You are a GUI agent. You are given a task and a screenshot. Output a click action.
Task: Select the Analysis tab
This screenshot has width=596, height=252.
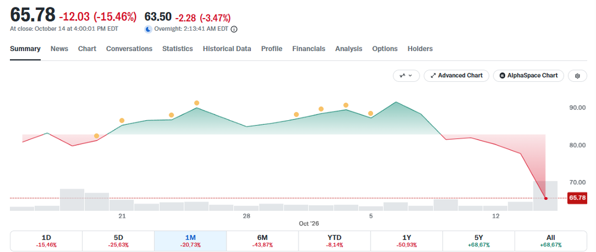pos(349,49)
